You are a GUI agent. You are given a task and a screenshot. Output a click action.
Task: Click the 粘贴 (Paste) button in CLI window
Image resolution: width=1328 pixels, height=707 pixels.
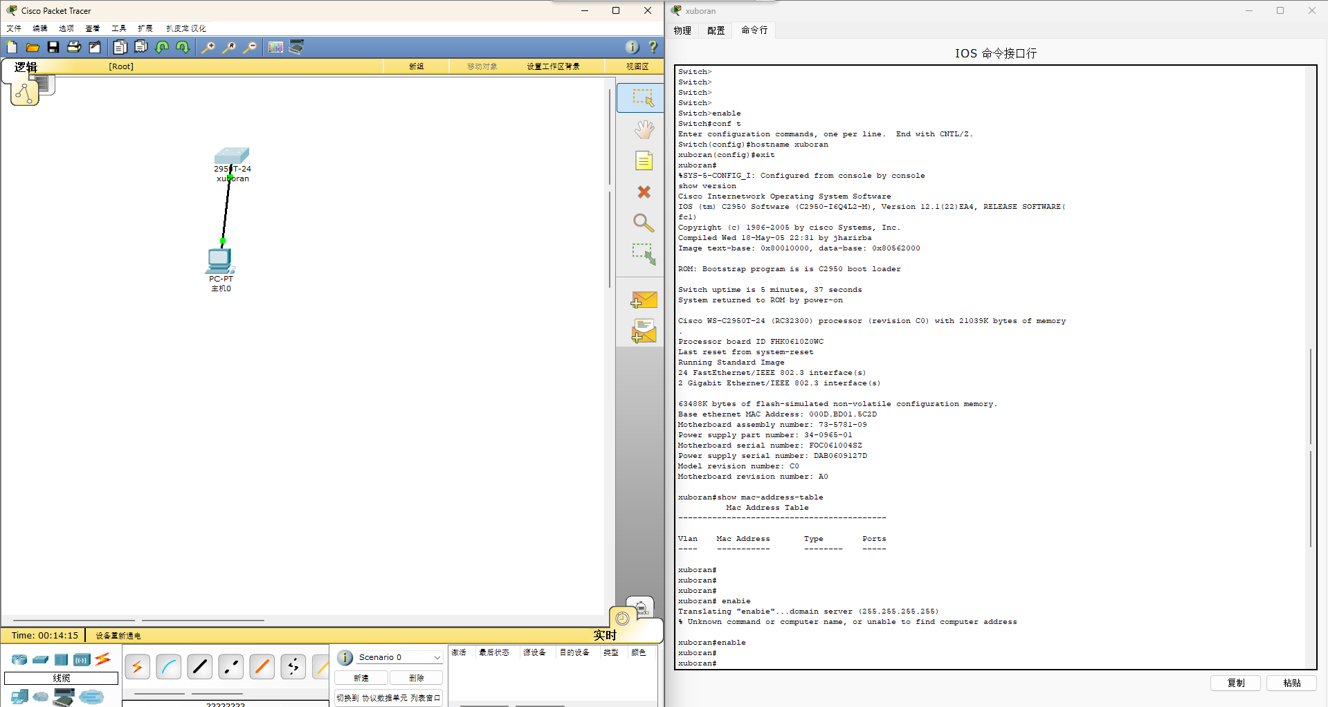(1292, 683)
